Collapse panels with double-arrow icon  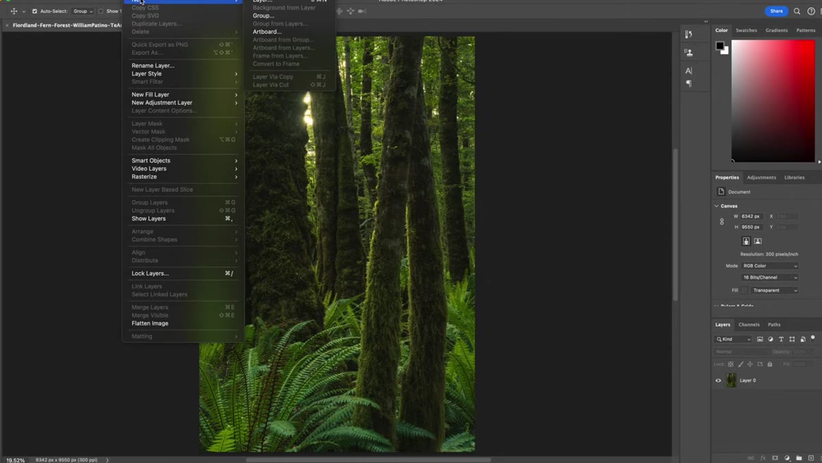(x=706, y=22)
